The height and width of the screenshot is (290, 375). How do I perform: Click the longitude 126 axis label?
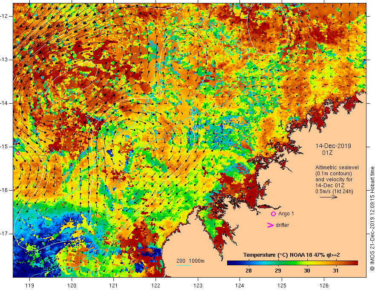324,285
